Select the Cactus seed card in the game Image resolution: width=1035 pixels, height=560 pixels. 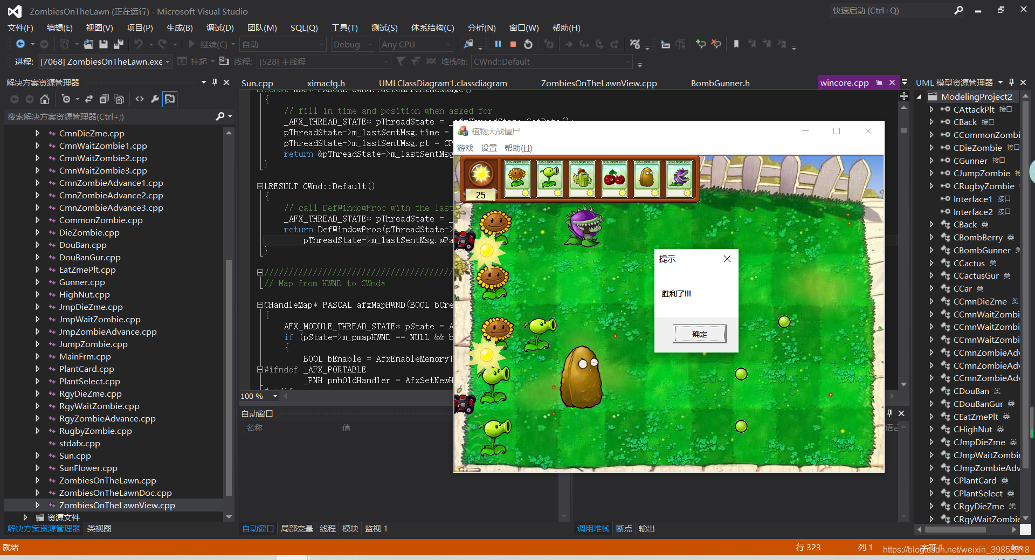tap(582, 178)
